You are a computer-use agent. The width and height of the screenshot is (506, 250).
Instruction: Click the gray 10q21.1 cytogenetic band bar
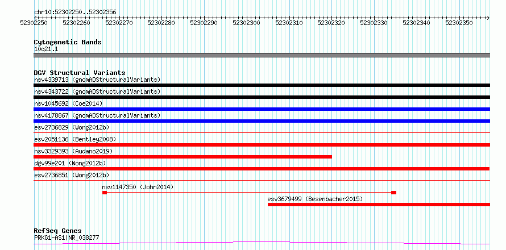click(x=262, y=55)
